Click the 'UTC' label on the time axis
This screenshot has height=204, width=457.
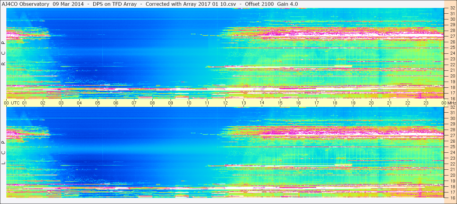coord(16,103)
